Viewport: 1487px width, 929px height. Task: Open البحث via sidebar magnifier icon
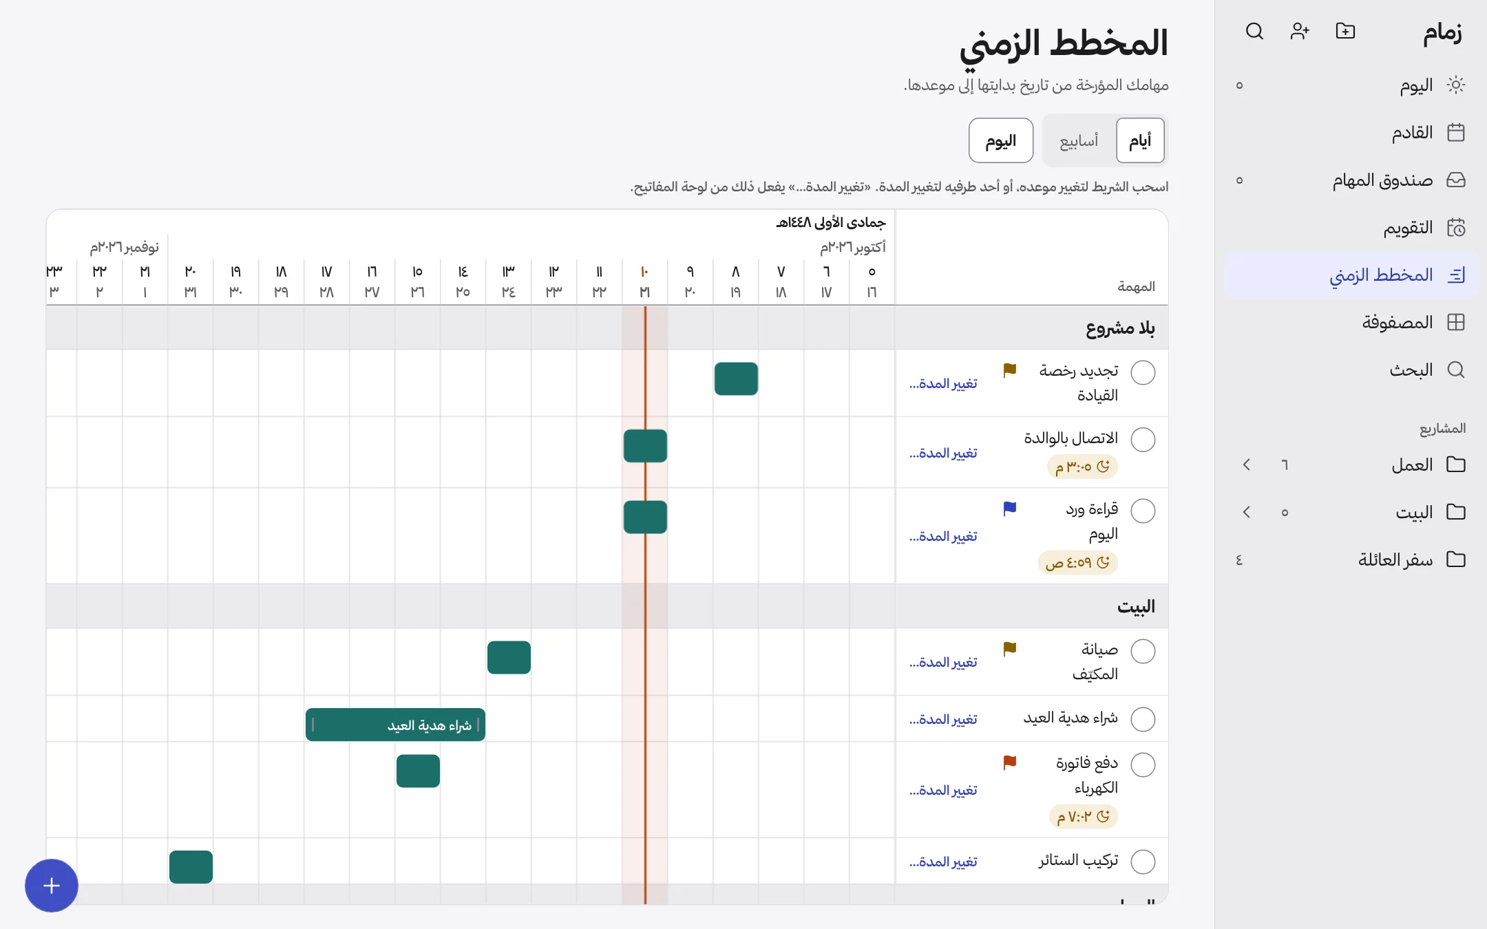[x=1455, y=370]
